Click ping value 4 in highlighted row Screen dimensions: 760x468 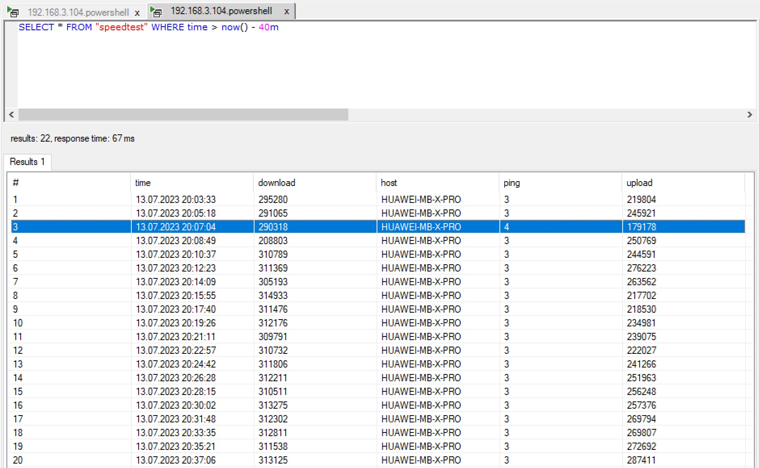(x=507, y=227)
